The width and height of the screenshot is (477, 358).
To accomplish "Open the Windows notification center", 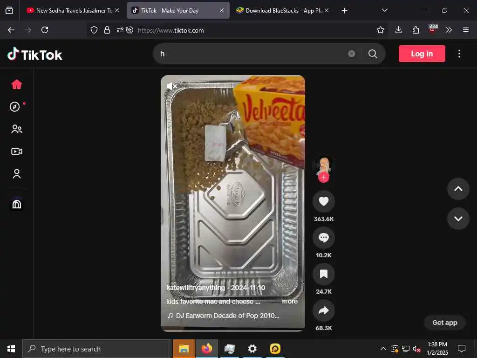I will (462, 349).
